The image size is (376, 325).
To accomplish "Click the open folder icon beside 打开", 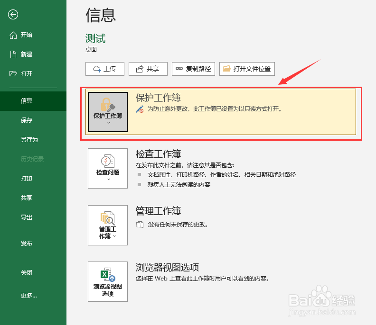I will [x=13, y=74].
